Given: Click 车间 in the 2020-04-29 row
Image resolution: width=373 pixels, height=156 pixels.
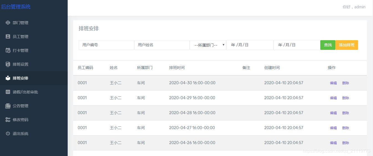Looking at the screenshot, I should point(141,98).
